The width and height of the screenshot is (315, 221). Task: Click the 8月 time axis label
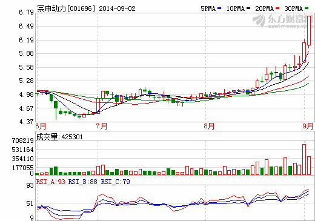(x=209, y=126)
